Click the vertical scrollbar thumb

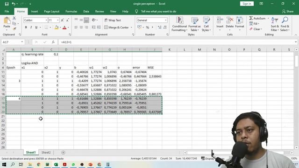pos(296,61)
